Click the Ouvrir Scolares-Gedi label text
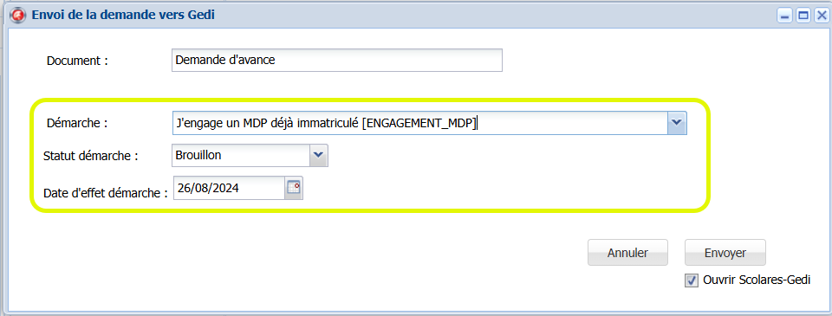The image size is (832, 316). click(757, 280)
